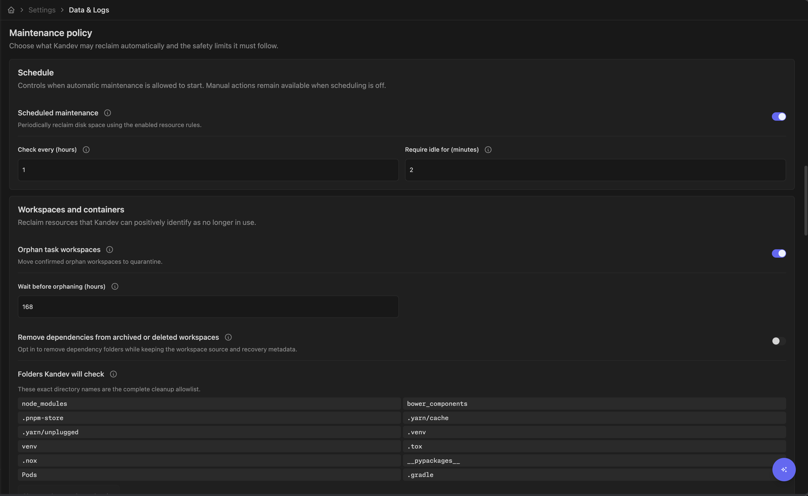This screenshot has width=808, height=496.
Task: Click the Scheduled maintenance label
Action: click(58, 113)
